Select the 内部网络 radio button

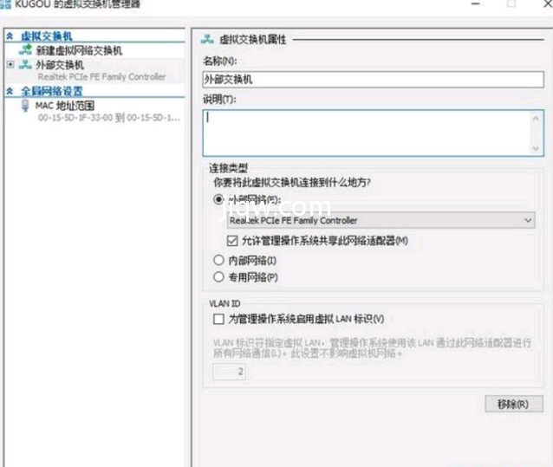218,260
